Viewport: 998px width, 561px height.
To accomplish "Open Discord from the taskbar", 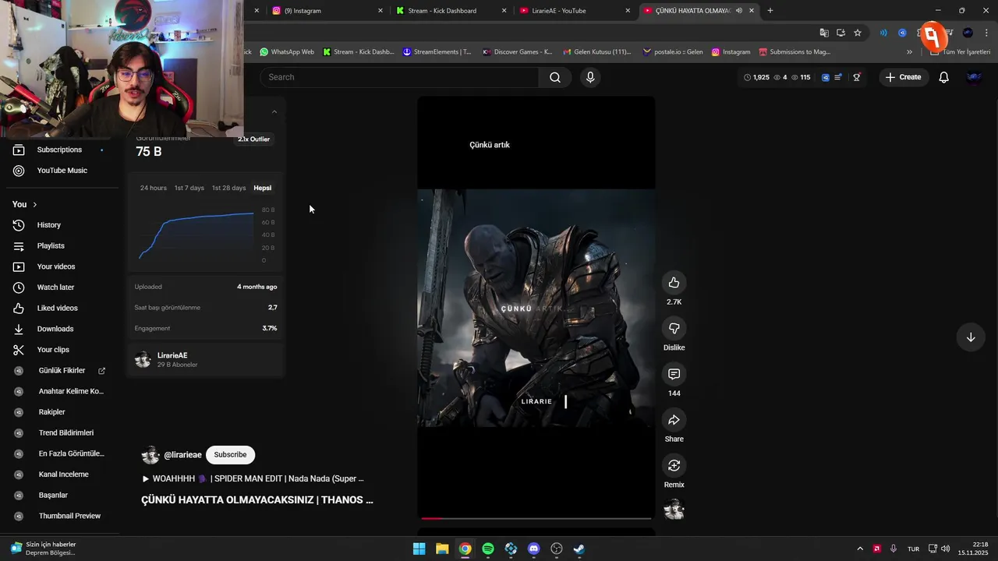I will click(x=533, y=549).
